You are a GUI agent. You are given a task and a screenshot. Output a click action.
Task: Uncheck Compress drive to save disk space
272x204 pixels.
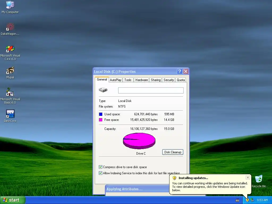[100, 167]
